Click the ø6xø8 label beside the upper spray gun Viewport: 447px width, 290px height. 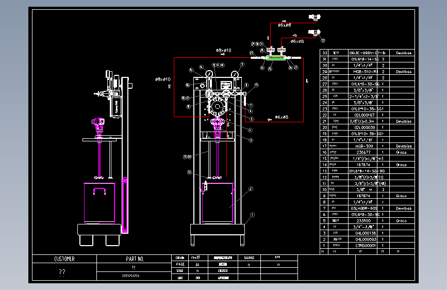[x=285, y=25]
